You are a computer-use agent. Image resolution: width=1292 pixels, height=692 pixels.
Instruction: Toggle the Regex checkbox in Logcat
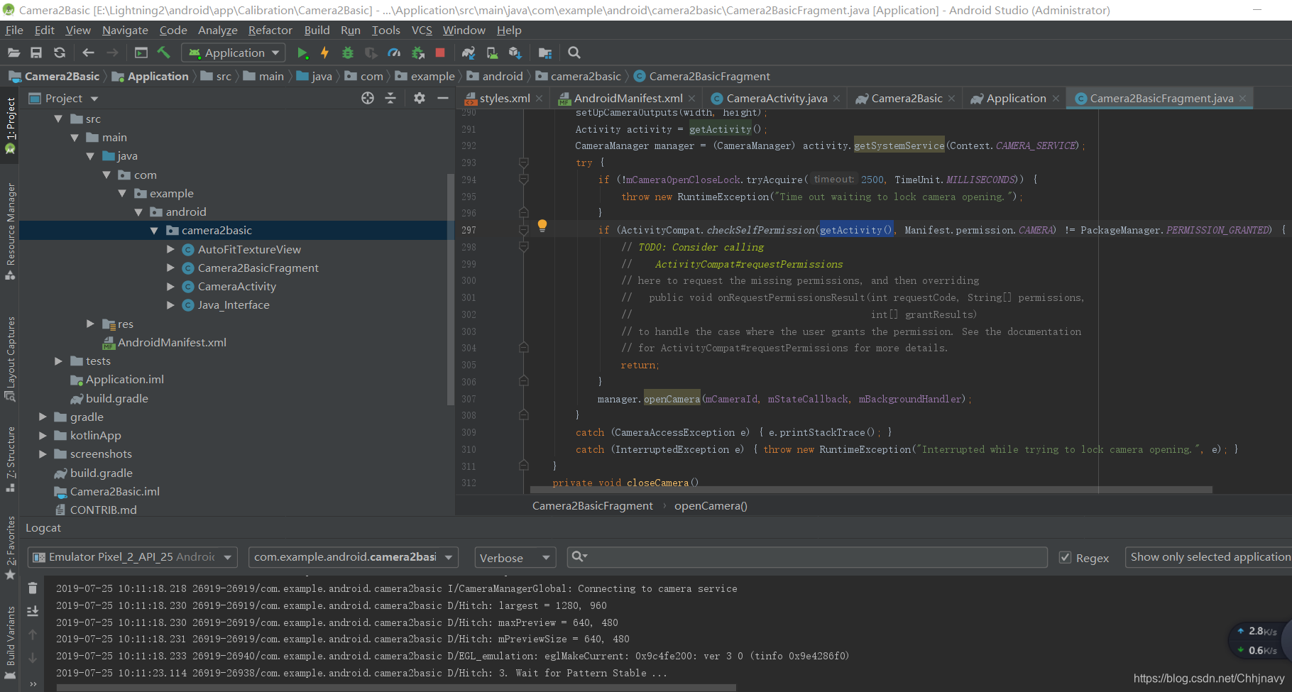coord(1065,557)
